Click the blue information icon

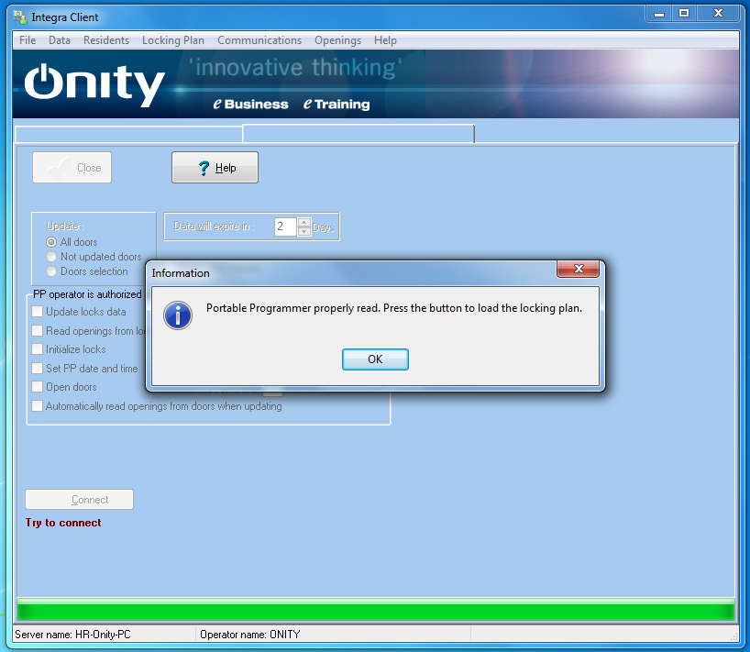(x=177, y=315)
